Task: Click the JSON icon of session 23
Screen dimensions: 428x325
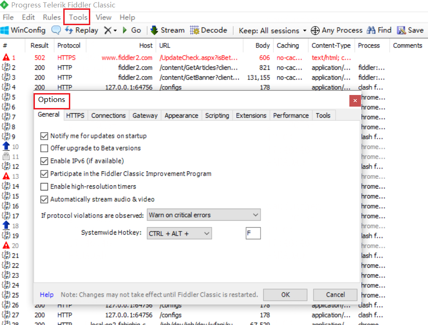Action: click(x=6, y=275)
